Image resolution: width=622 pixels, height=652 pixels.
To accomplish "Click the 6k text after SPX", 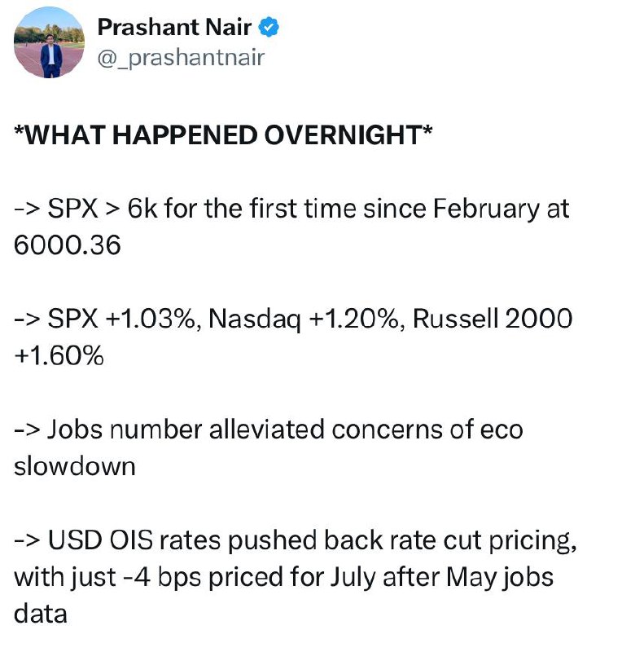I will pyautogui.click(x=142, y=209).
